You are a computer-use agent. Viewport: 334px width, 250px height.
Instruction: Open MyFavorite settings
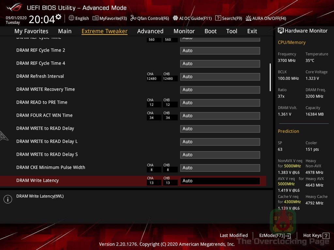pos(110,18)
